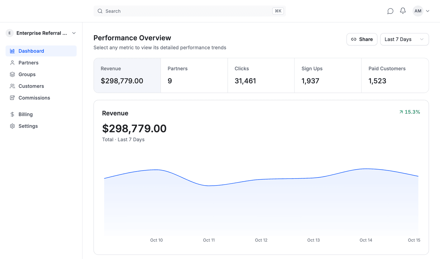Click the Oct 13 axis label
440x259 pixels.
coord(313,240)
